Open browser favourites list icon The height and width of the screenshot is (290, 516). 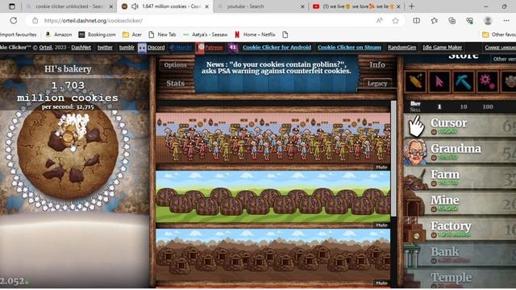pyautogui.click(x=434, y=21)
